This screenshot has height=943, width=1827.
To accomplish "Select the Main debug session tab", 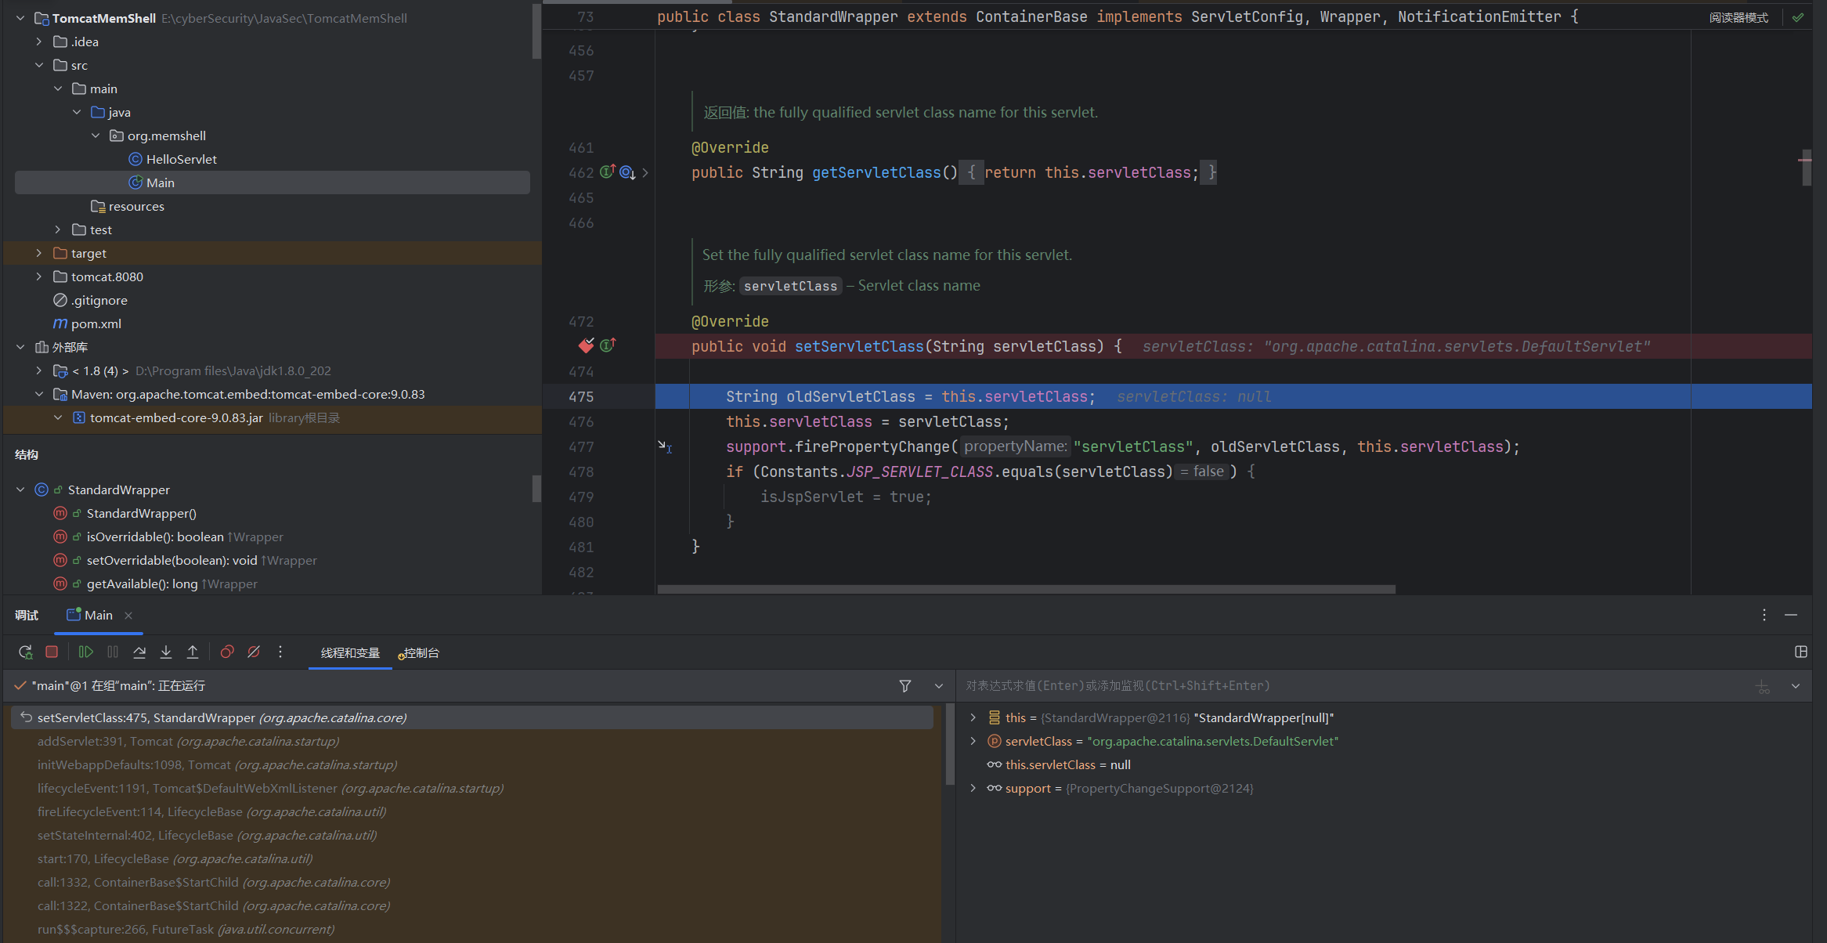I will point(98,615).
